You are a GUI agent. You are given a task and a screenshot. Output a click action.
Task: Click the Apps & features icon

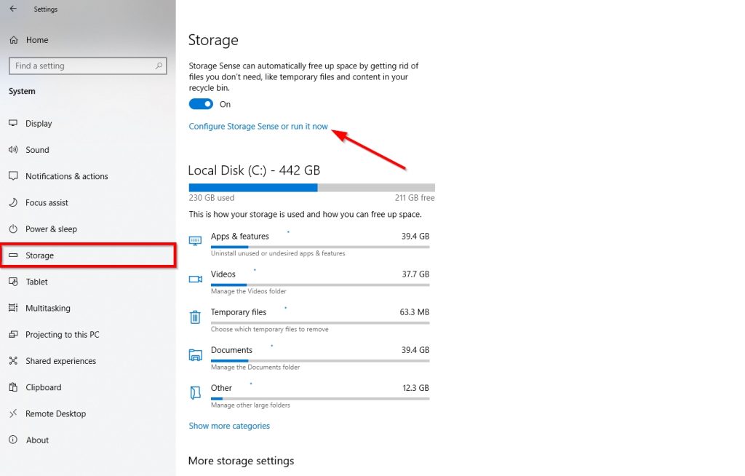tap(194, 240)
